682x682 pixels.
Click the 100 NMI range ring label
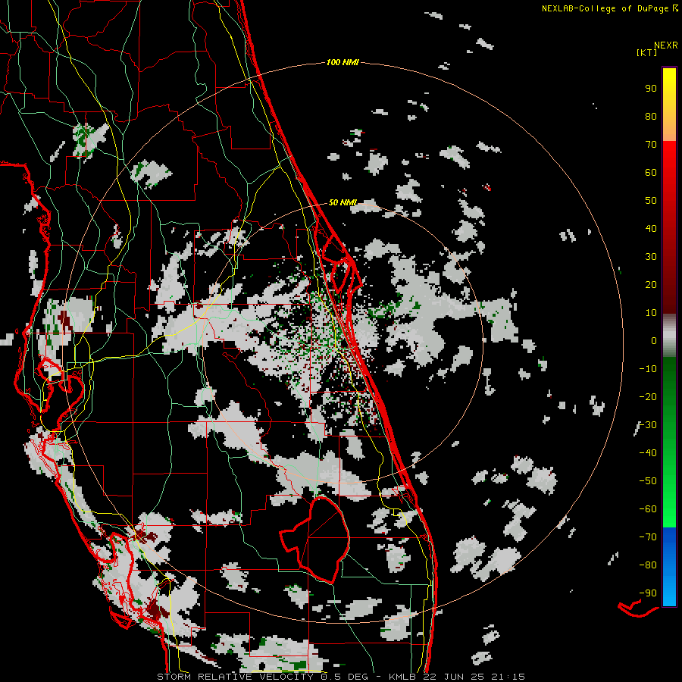coord(343,62)
